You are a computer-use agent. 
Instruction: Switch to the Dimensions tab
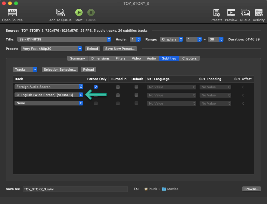pyautogui.click(x=100, y=58)
